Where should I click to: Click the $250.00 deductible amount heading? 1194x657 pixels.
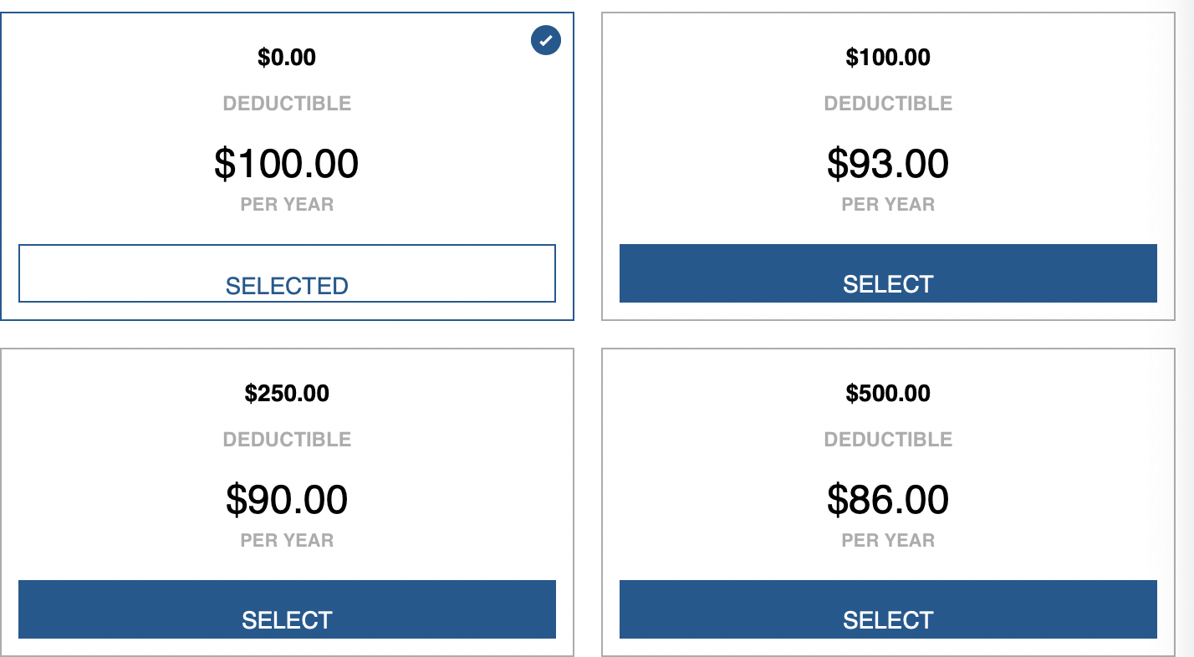287,394
